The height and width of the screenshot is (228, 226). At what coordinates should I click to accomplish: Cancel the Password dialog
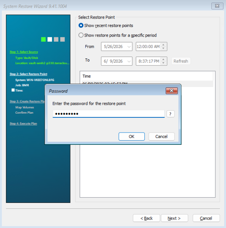click(162, 136)
